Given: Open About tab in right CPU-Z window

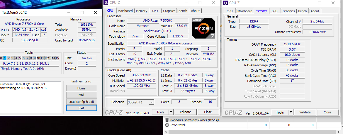Looking at the screenshot, I should [x=315, y=11].
